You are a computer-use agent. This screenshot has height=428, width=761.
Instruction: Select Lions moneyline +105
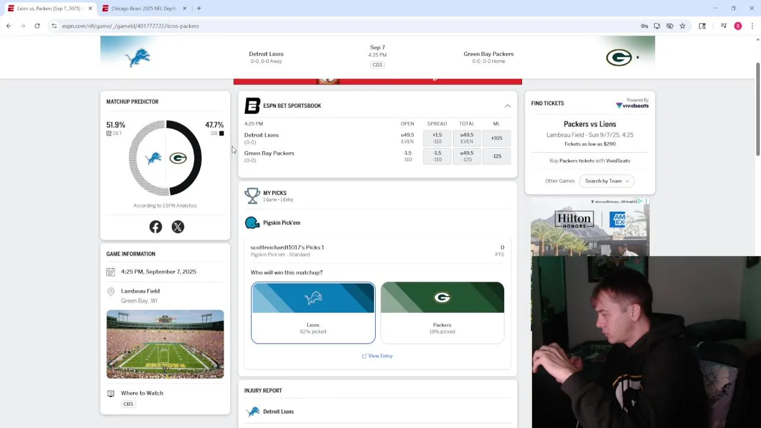496,138
